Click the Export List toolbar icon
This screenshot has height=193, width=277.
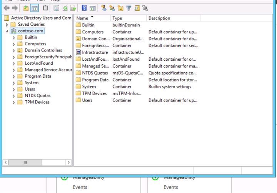tap(73, 8)
